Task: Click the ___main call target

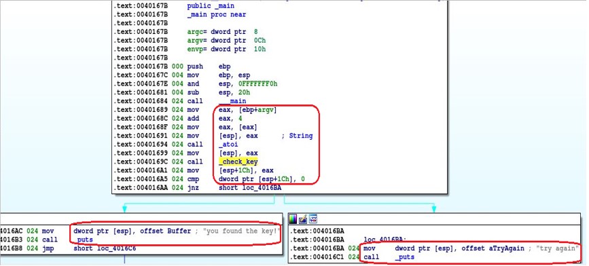Action: (x=232, y=101)
